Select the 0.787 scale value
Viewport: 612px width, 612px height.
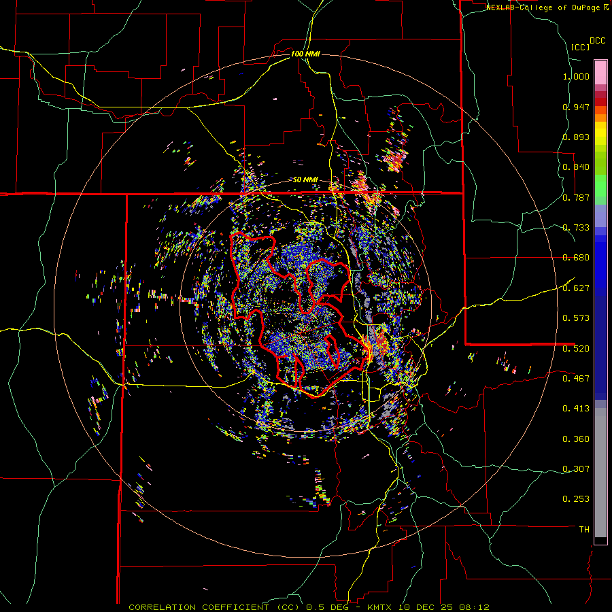coord(576,197)
